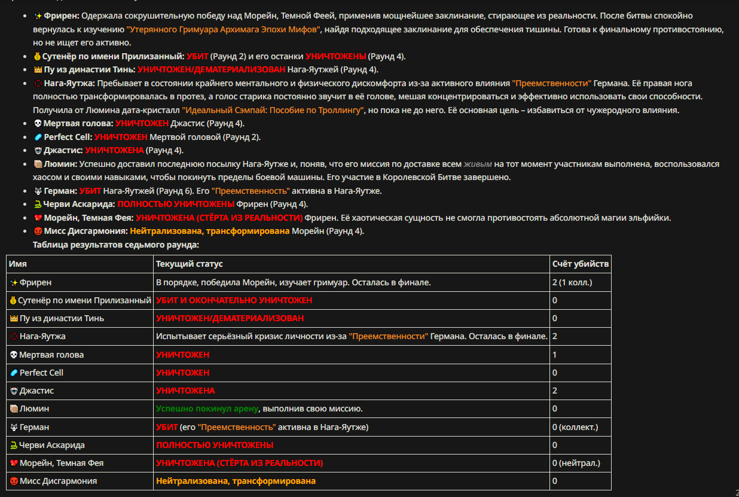This screenshot has width=739, height=497.
Task: Click angry face emoji in Мисс Дисгармония bullet
Action: (x=37, y=231)
